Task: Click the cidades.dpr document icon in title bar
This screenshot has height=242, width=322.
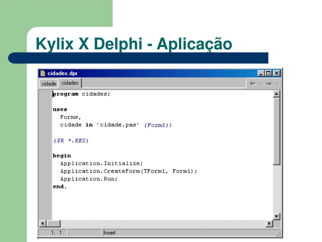Action: coord(43,73)
